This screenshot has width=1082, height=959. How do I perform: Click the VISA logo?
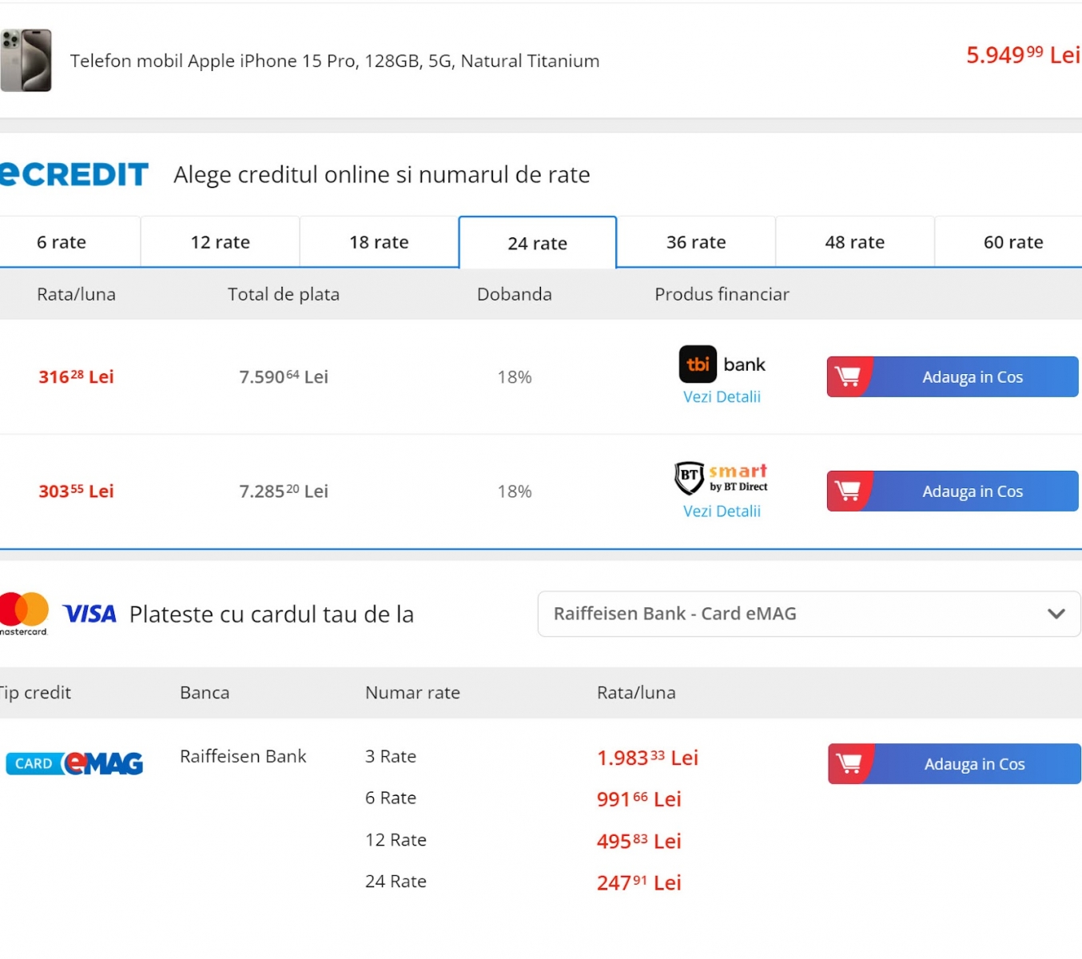tap(90, 614)
